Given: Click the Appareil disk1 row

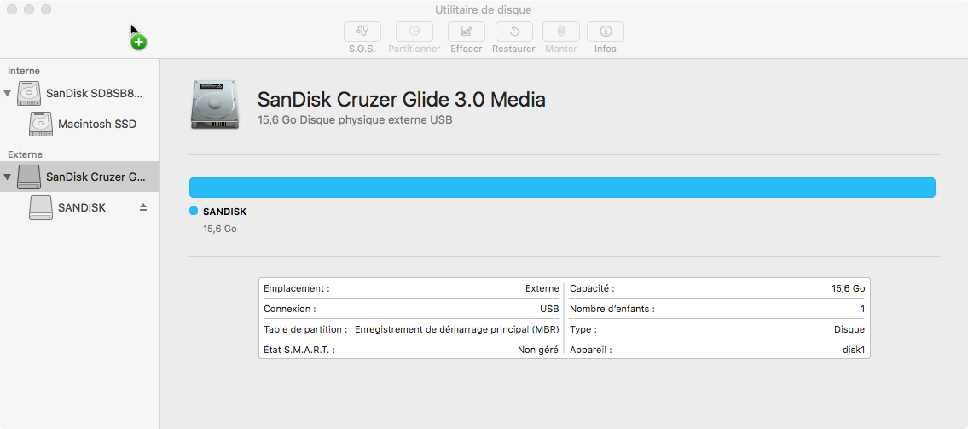Looking at the screenshot, I should tap(716, 350).
